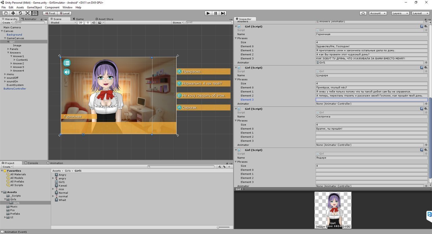The image size is (432, 234).
Task: Select the 'Прекрасно.' answer button in scene
Action: [x=204, y=72]
